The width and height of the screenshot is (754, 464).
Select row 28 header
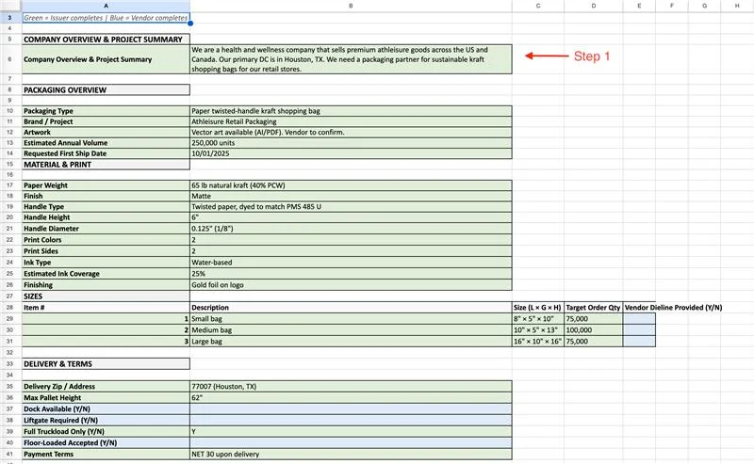tap(9, 307)
